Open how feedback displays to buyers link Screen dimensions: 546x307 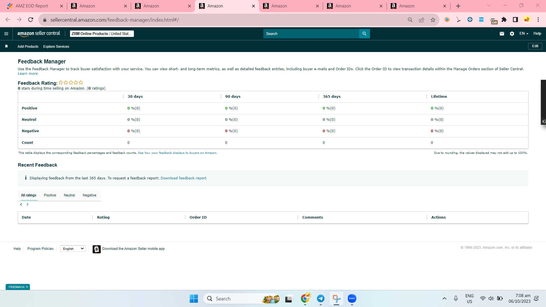[x=177, y=153]
